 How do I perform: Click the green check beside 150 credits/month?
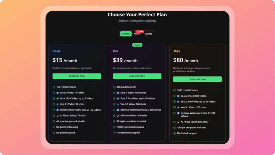(x=54, y=87)
